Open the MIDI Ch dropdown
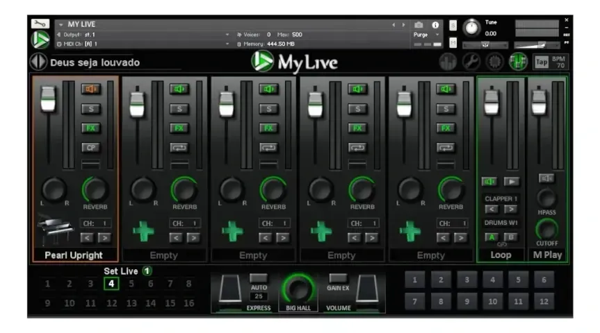This screenshot has width=600, height=333. (227, 44)
